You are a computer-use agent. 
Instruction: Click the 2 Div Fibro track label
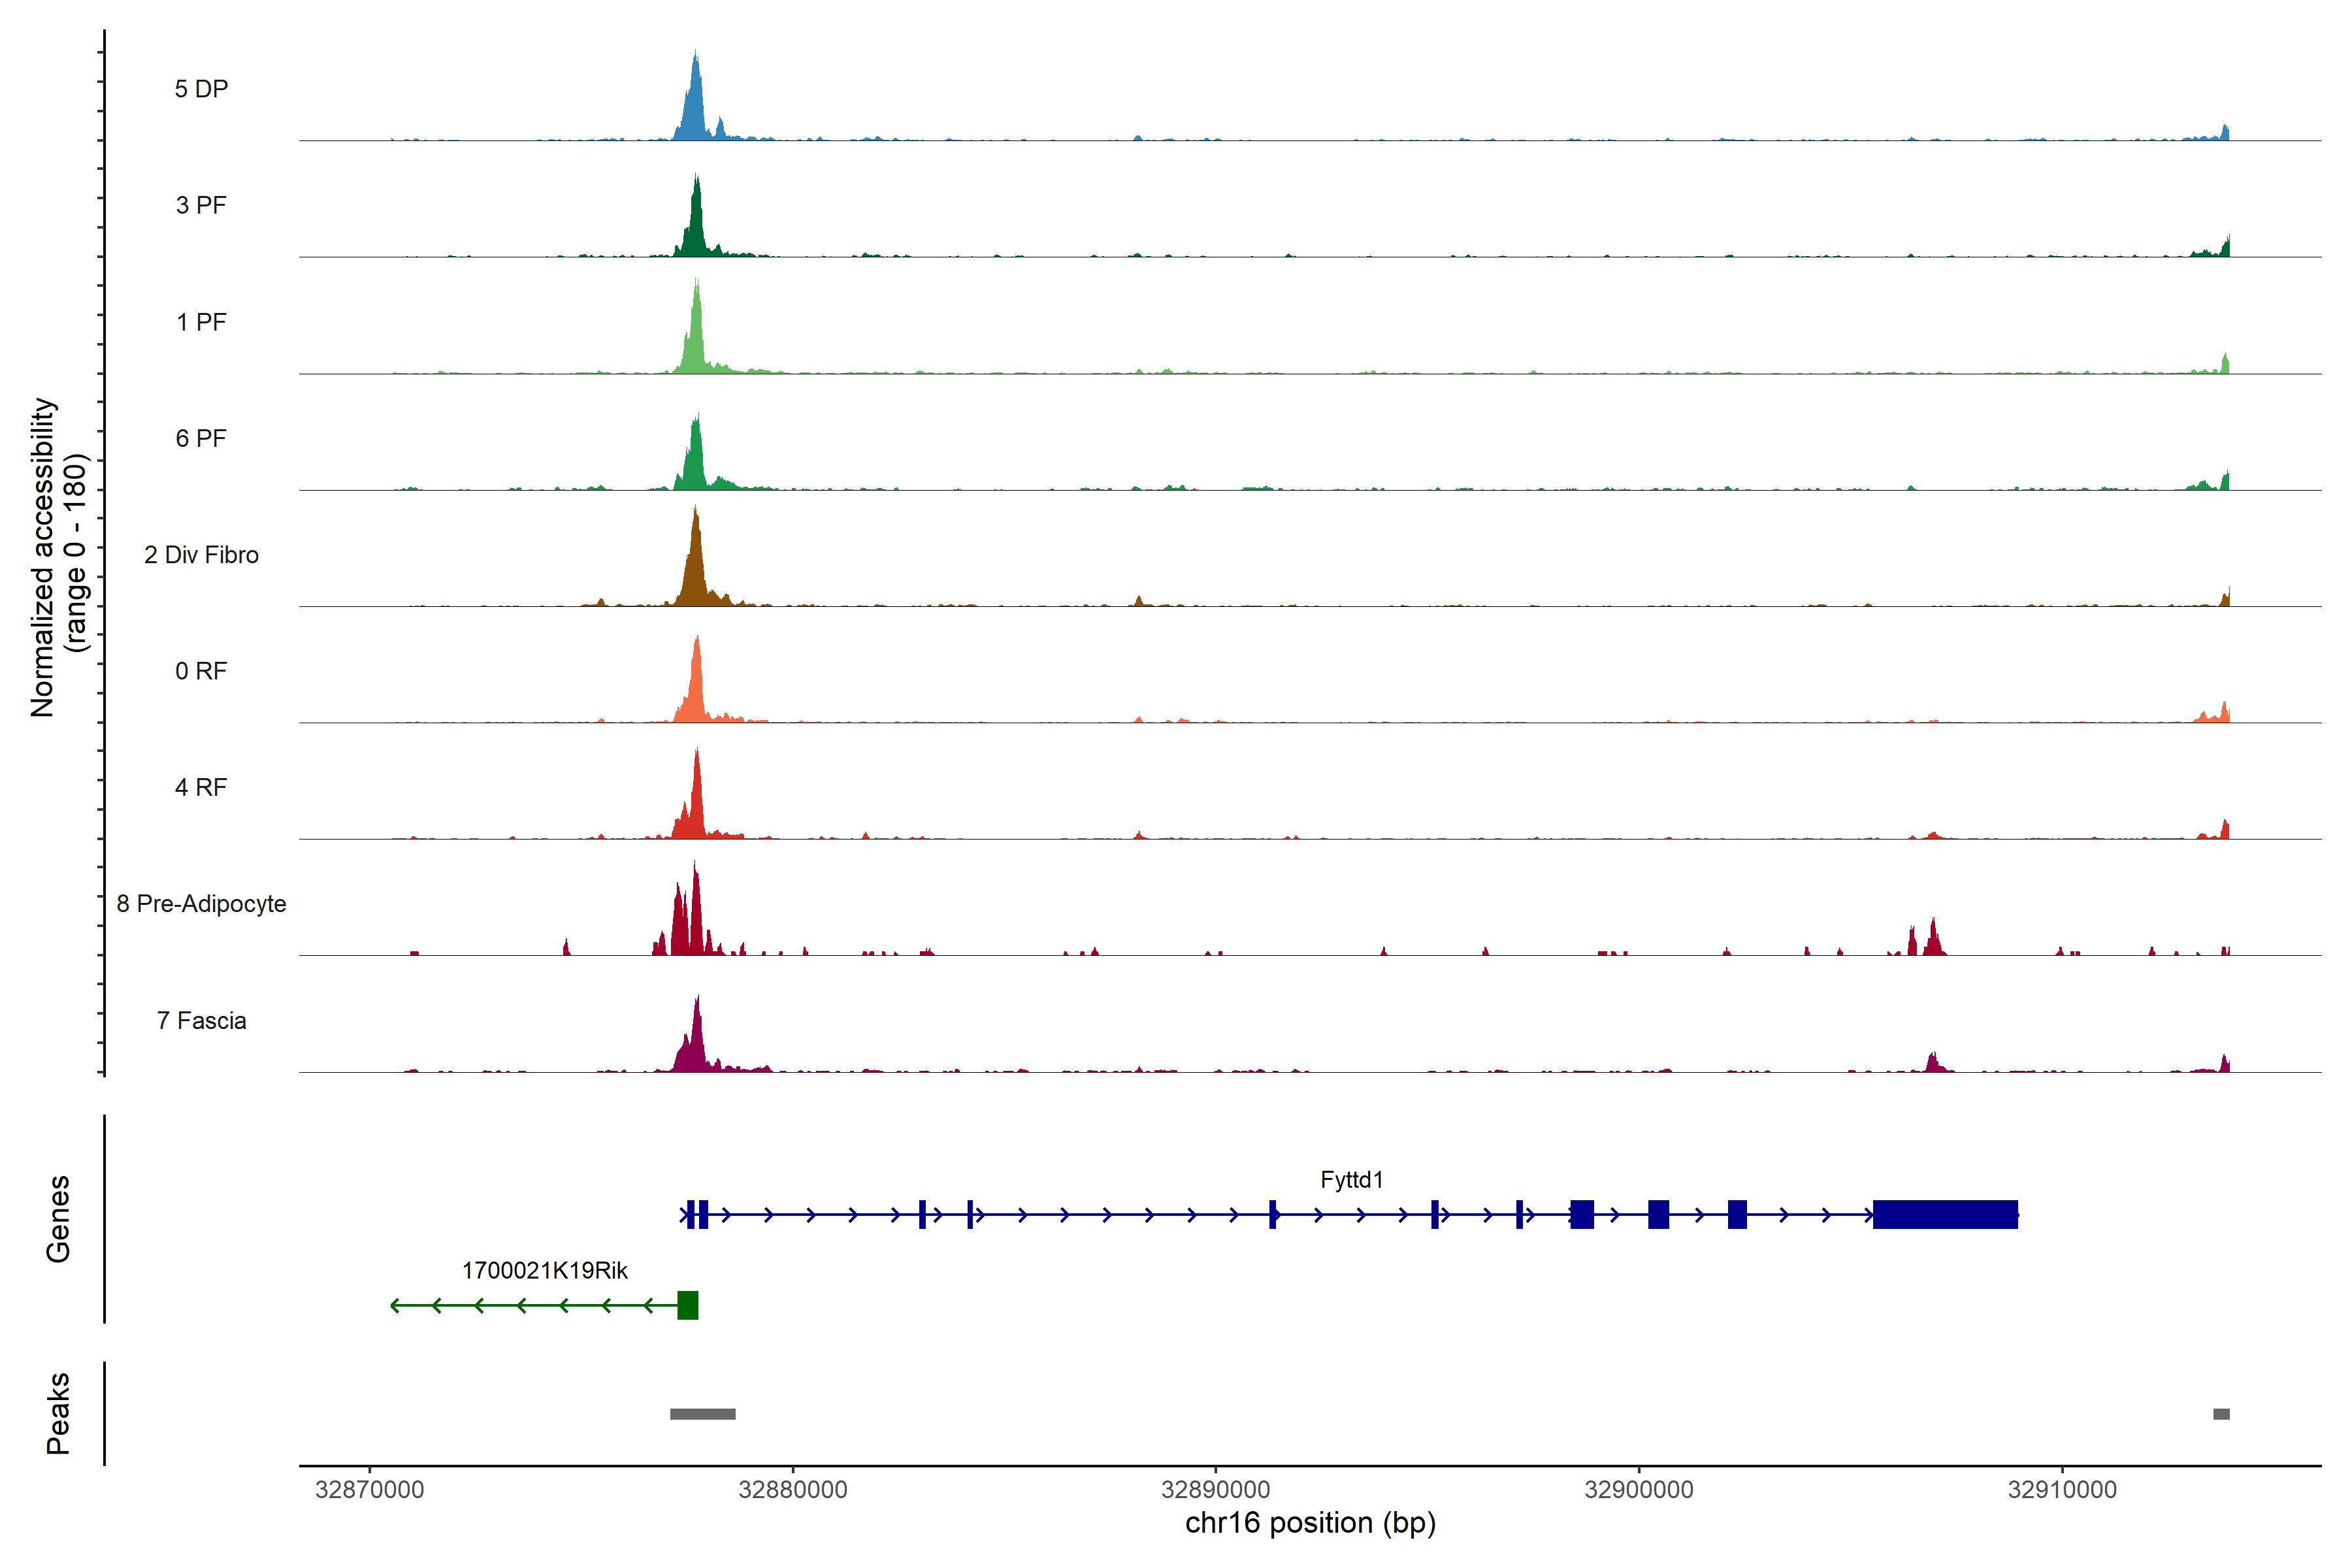(201, 555)
